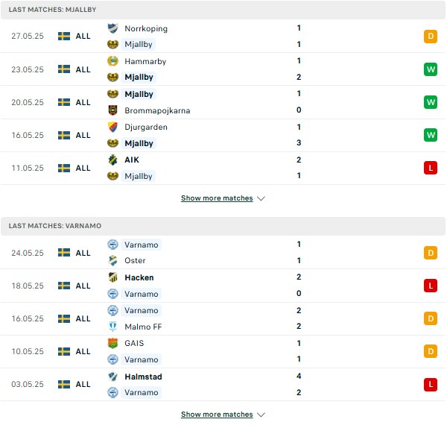The image size is (447, 428).
Task: Open the Halmstad team name link
Action: pos(143,377)
